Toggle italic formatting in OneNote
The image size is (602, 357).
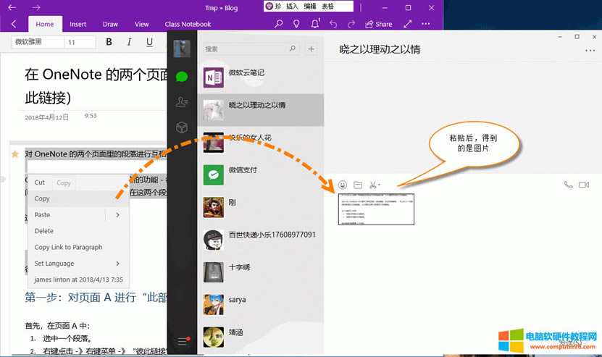(130, 42)
